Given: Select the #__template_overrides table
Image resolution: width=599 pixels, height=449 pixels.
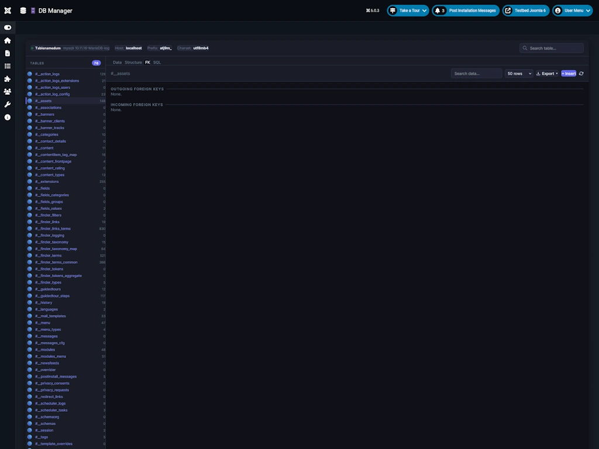Looking at the screenshot, I should pos(66,444).
